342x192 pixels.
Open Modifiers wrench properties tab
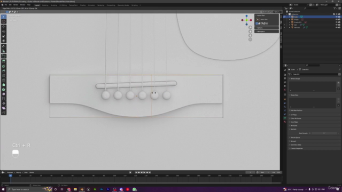(x=285, y=103)
